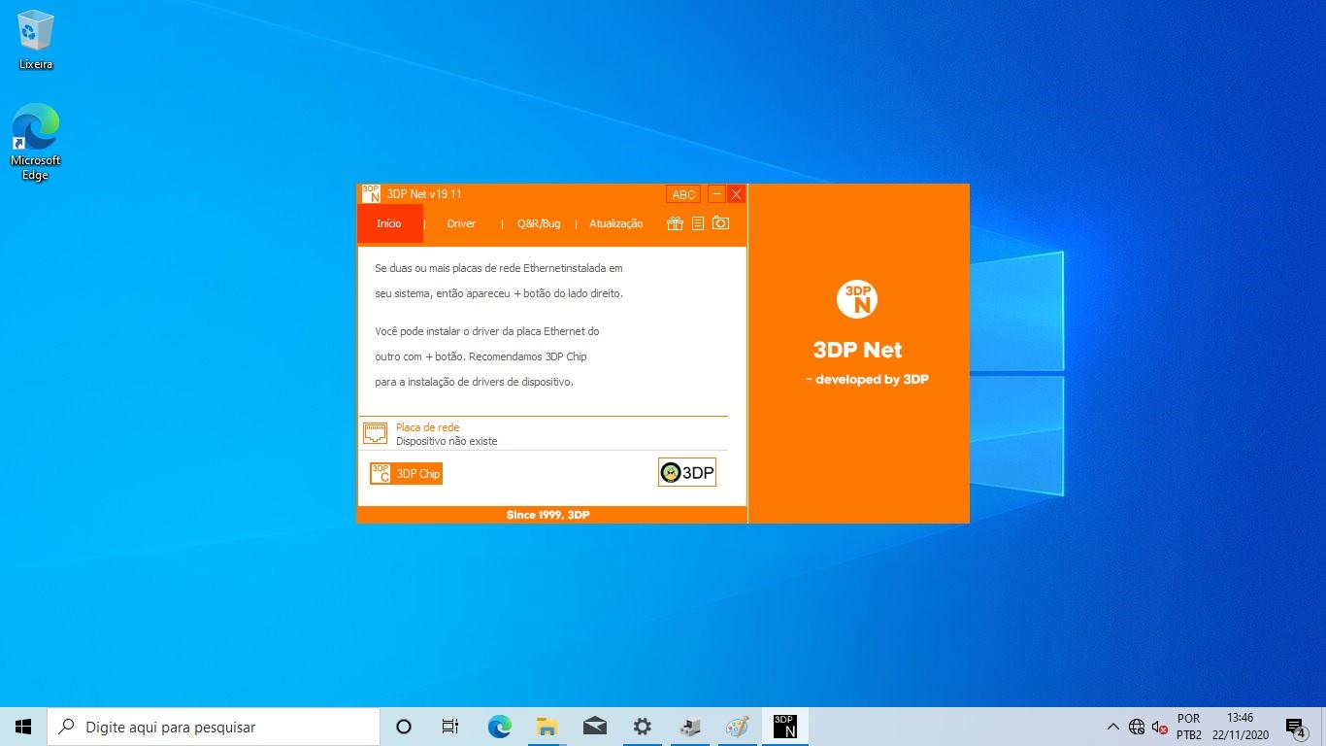Open Task View in taskbar
The height and width of the screenshot is (746, 1326).
(x=450, y=727)
